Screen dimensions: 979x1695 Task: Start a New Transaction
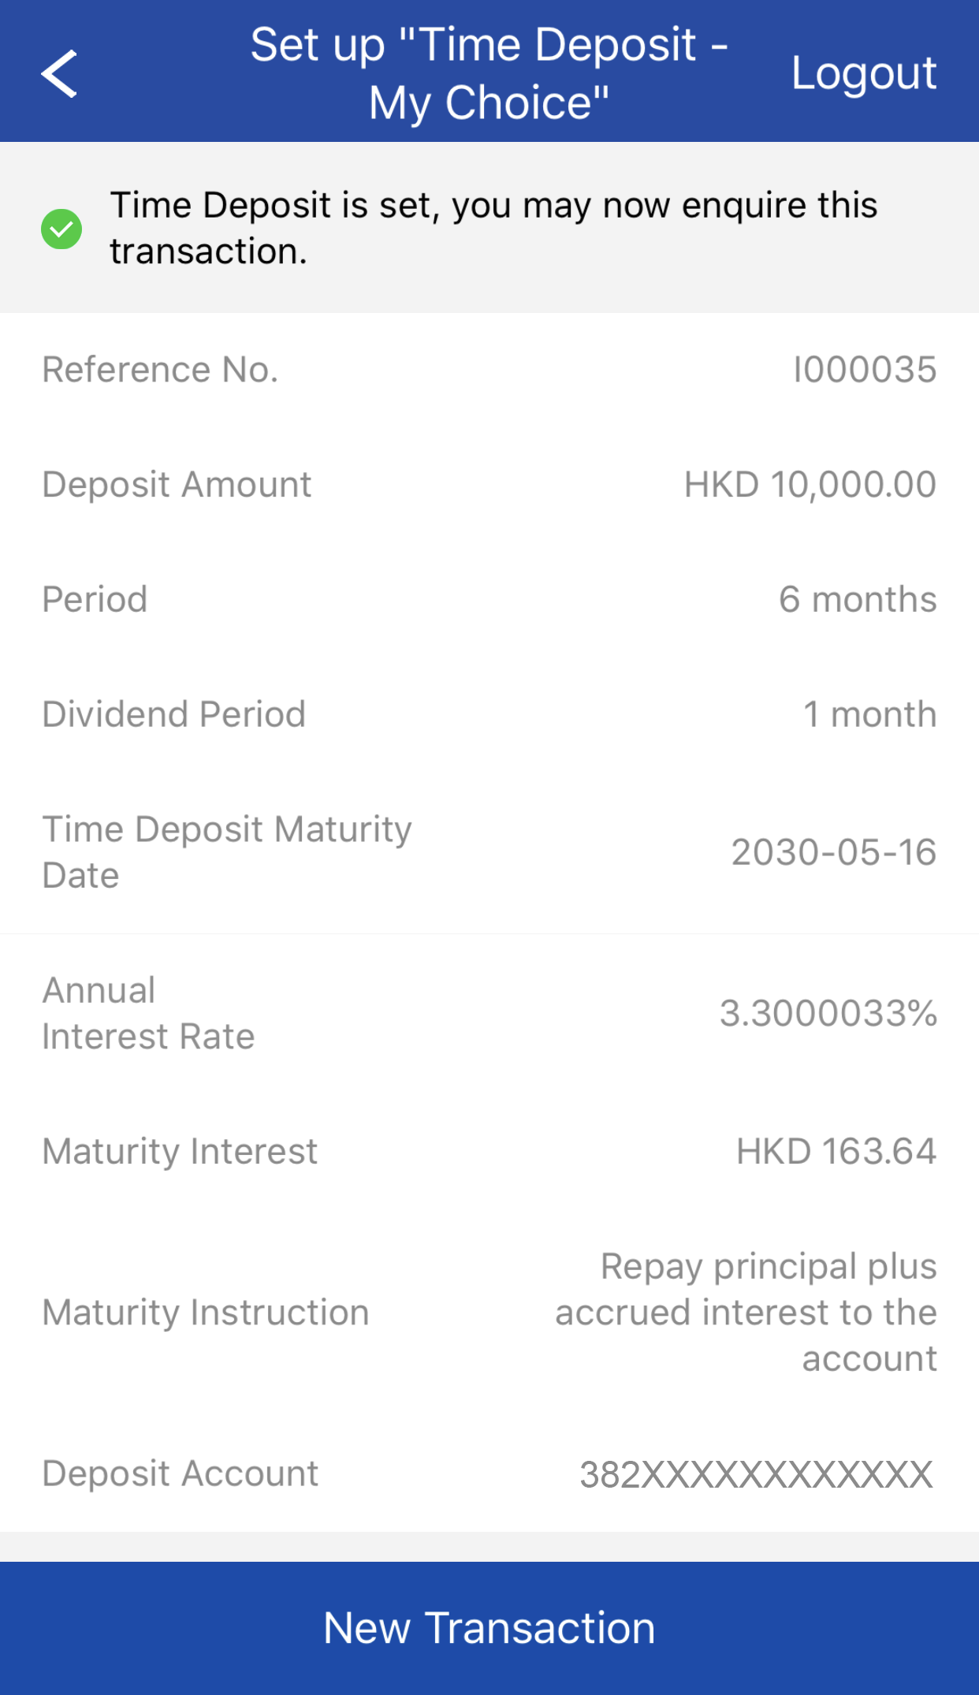pyautogui.click(x=489, y=1628)
